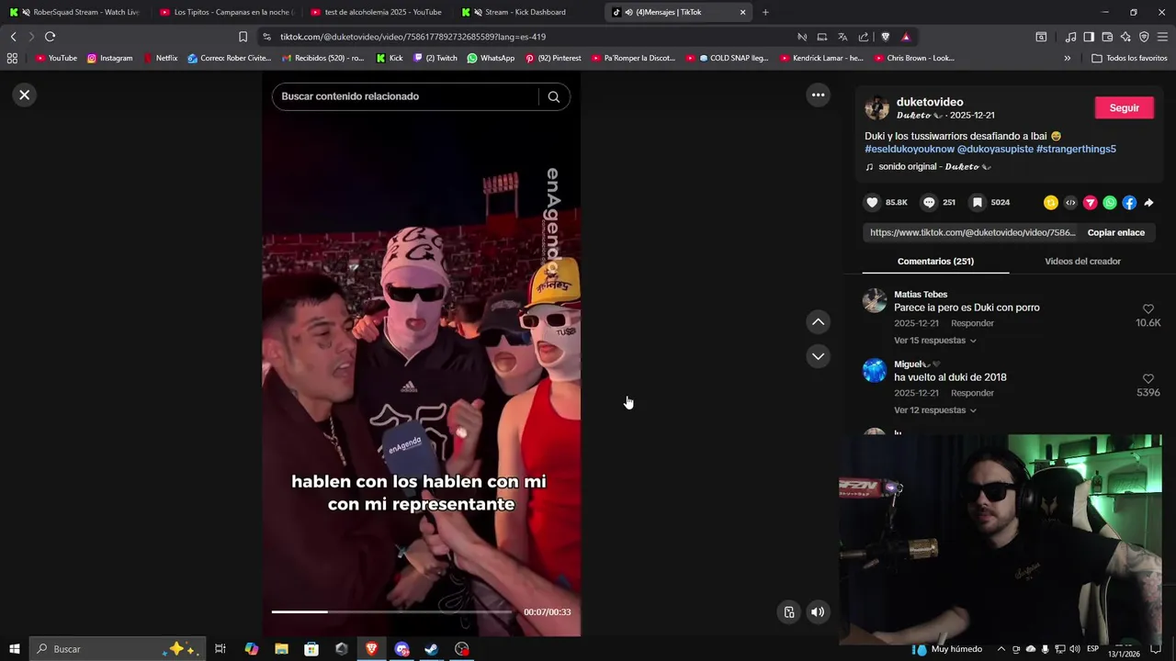Viewport: 1176px width, 661px height.
Task: Switch to test de alcoholemia YouTube tab
Action: [x=379, y=12]
